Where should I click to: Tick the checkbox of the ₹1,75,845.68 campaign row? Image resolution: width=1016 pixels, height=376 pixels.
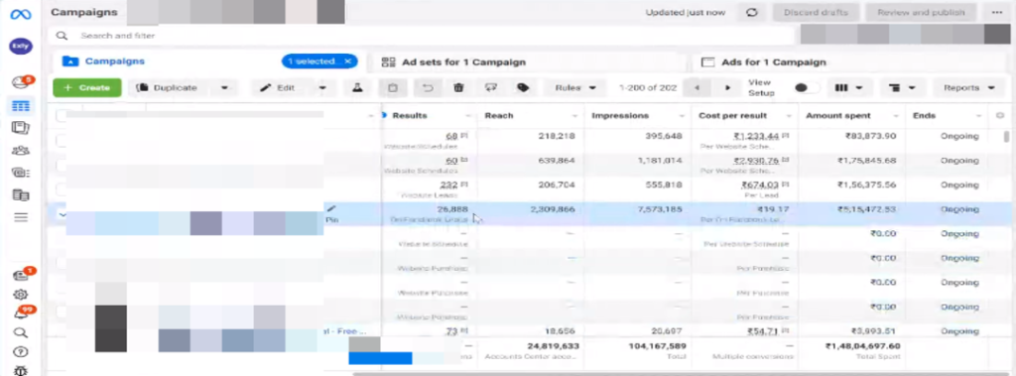click(x=62, y=165)
